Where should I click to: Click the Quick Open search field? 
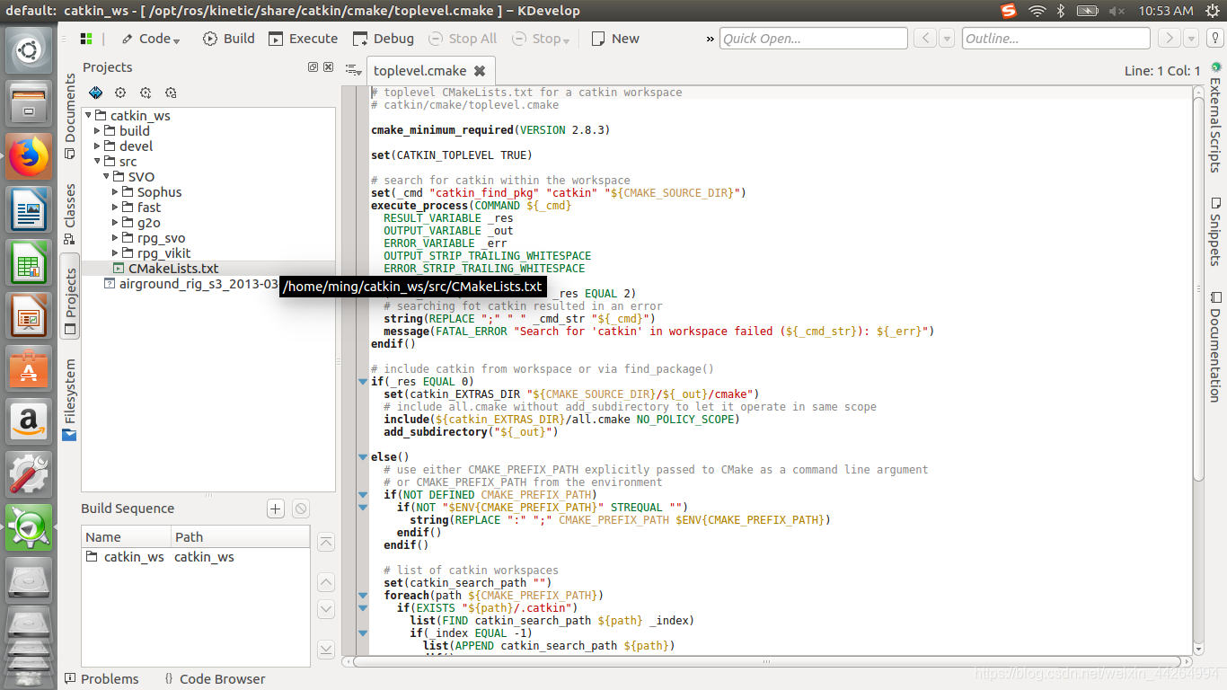click(x=814, y=39)
